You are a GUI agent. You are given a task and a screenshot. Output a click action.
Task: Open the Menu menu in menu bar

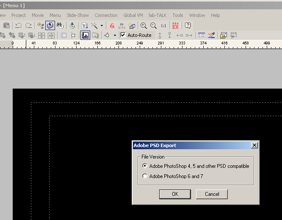tap(55, 15)
